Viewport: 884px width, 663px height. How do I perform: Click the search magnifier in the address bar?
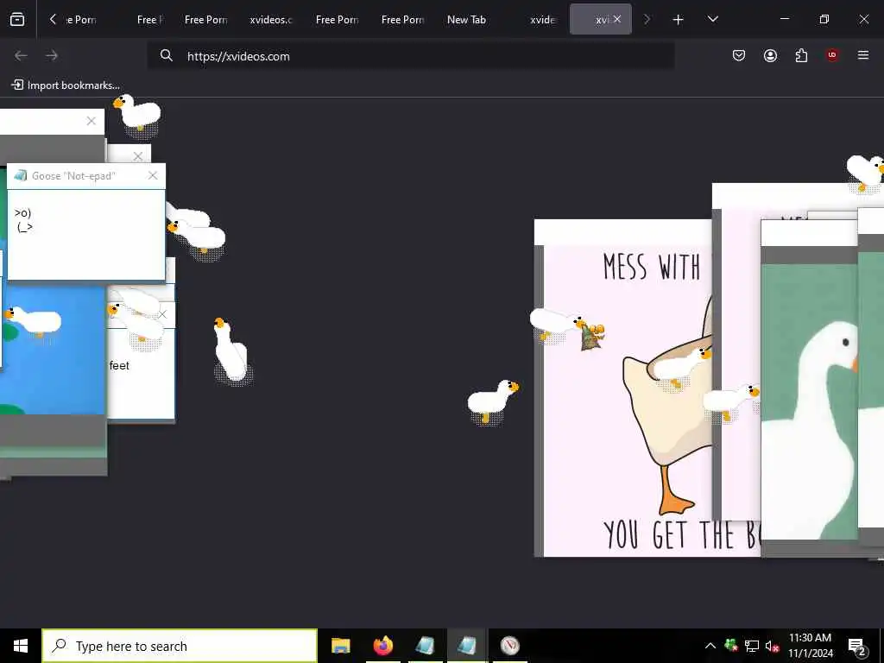point(166,55)
